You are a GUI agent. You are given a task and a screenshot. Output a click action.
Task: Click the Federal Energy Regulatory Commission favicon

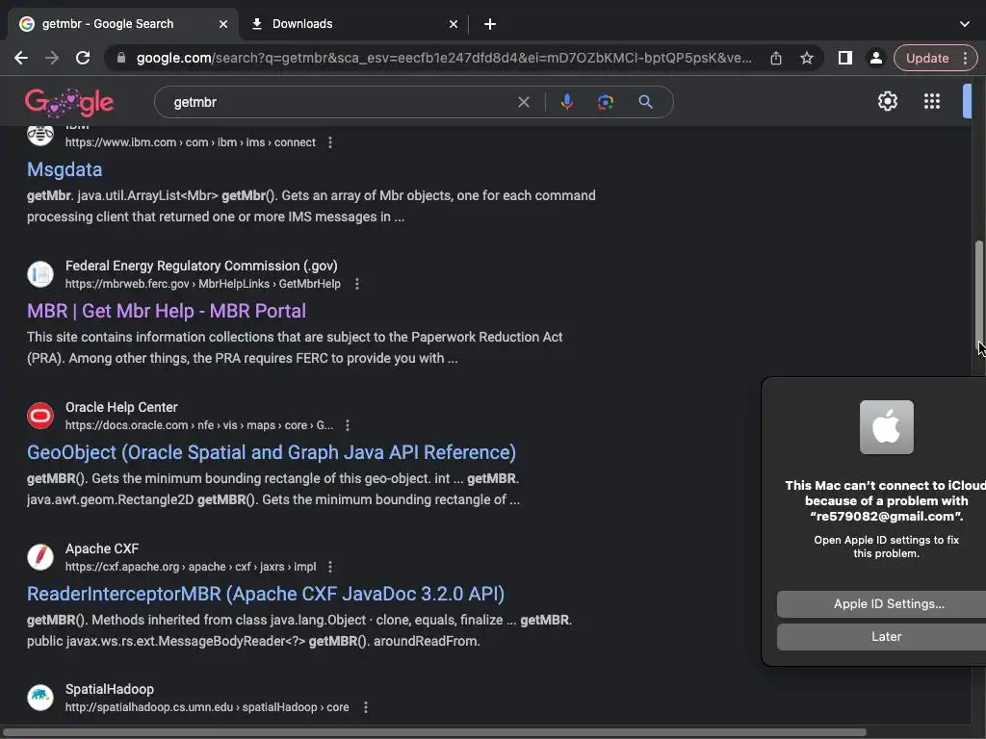[x=40, y=274]
